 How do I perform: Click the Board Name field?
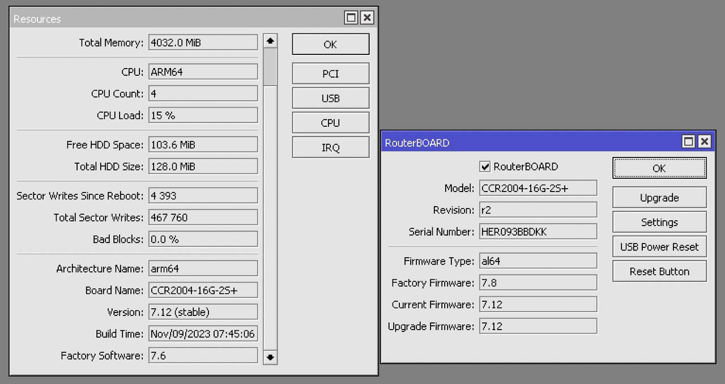[x=203, y=290]
